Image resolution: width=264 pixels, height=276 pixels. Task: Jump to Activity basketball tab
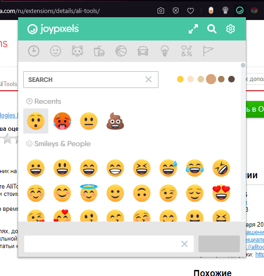(121, 51)
